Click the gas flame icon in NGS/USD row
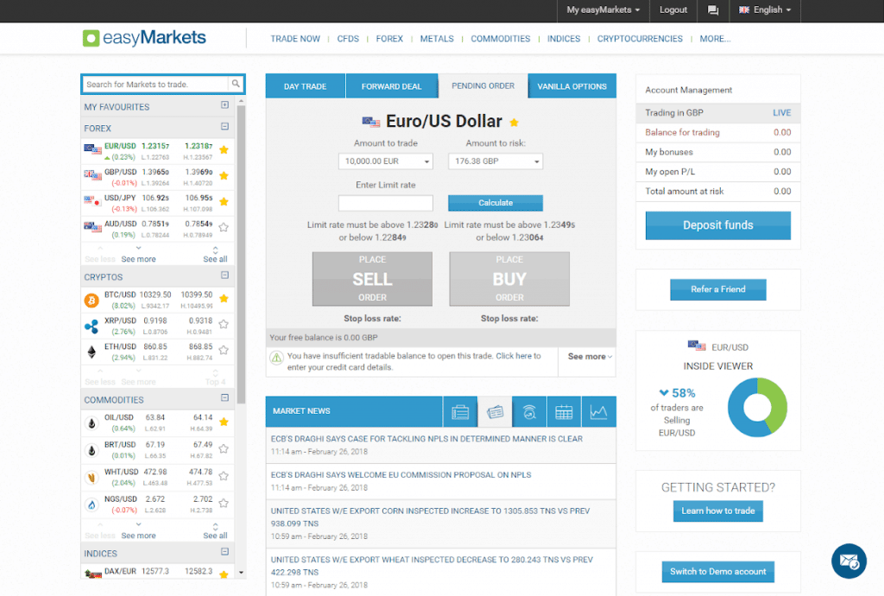This screenshot has width=884, height=596. pos(92,504)
